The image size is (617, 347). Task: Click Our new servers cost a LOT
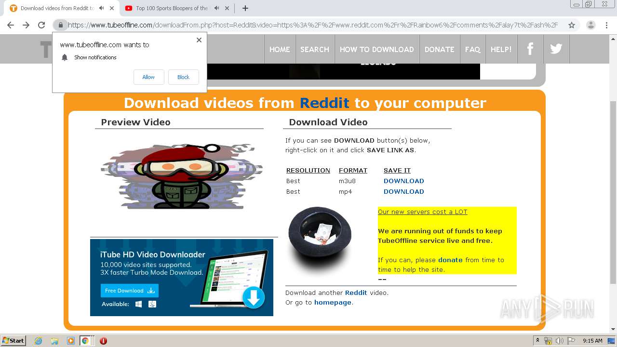pyautogui.click(x=423, y=212)
